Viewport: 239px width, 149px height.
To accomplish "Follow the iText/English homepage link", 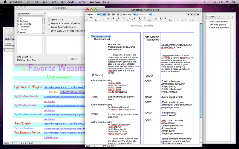I will (64, 124).
